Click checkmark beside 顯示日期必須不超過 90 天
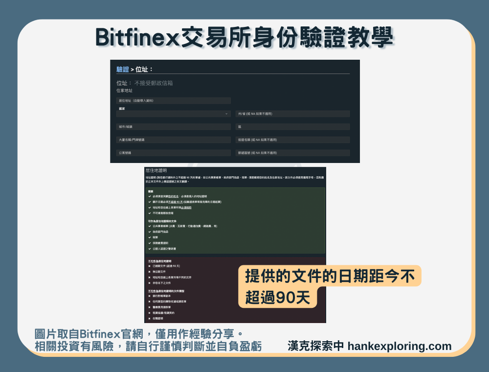489x372 pixels. pyautogui.click(x=150, y=202)
